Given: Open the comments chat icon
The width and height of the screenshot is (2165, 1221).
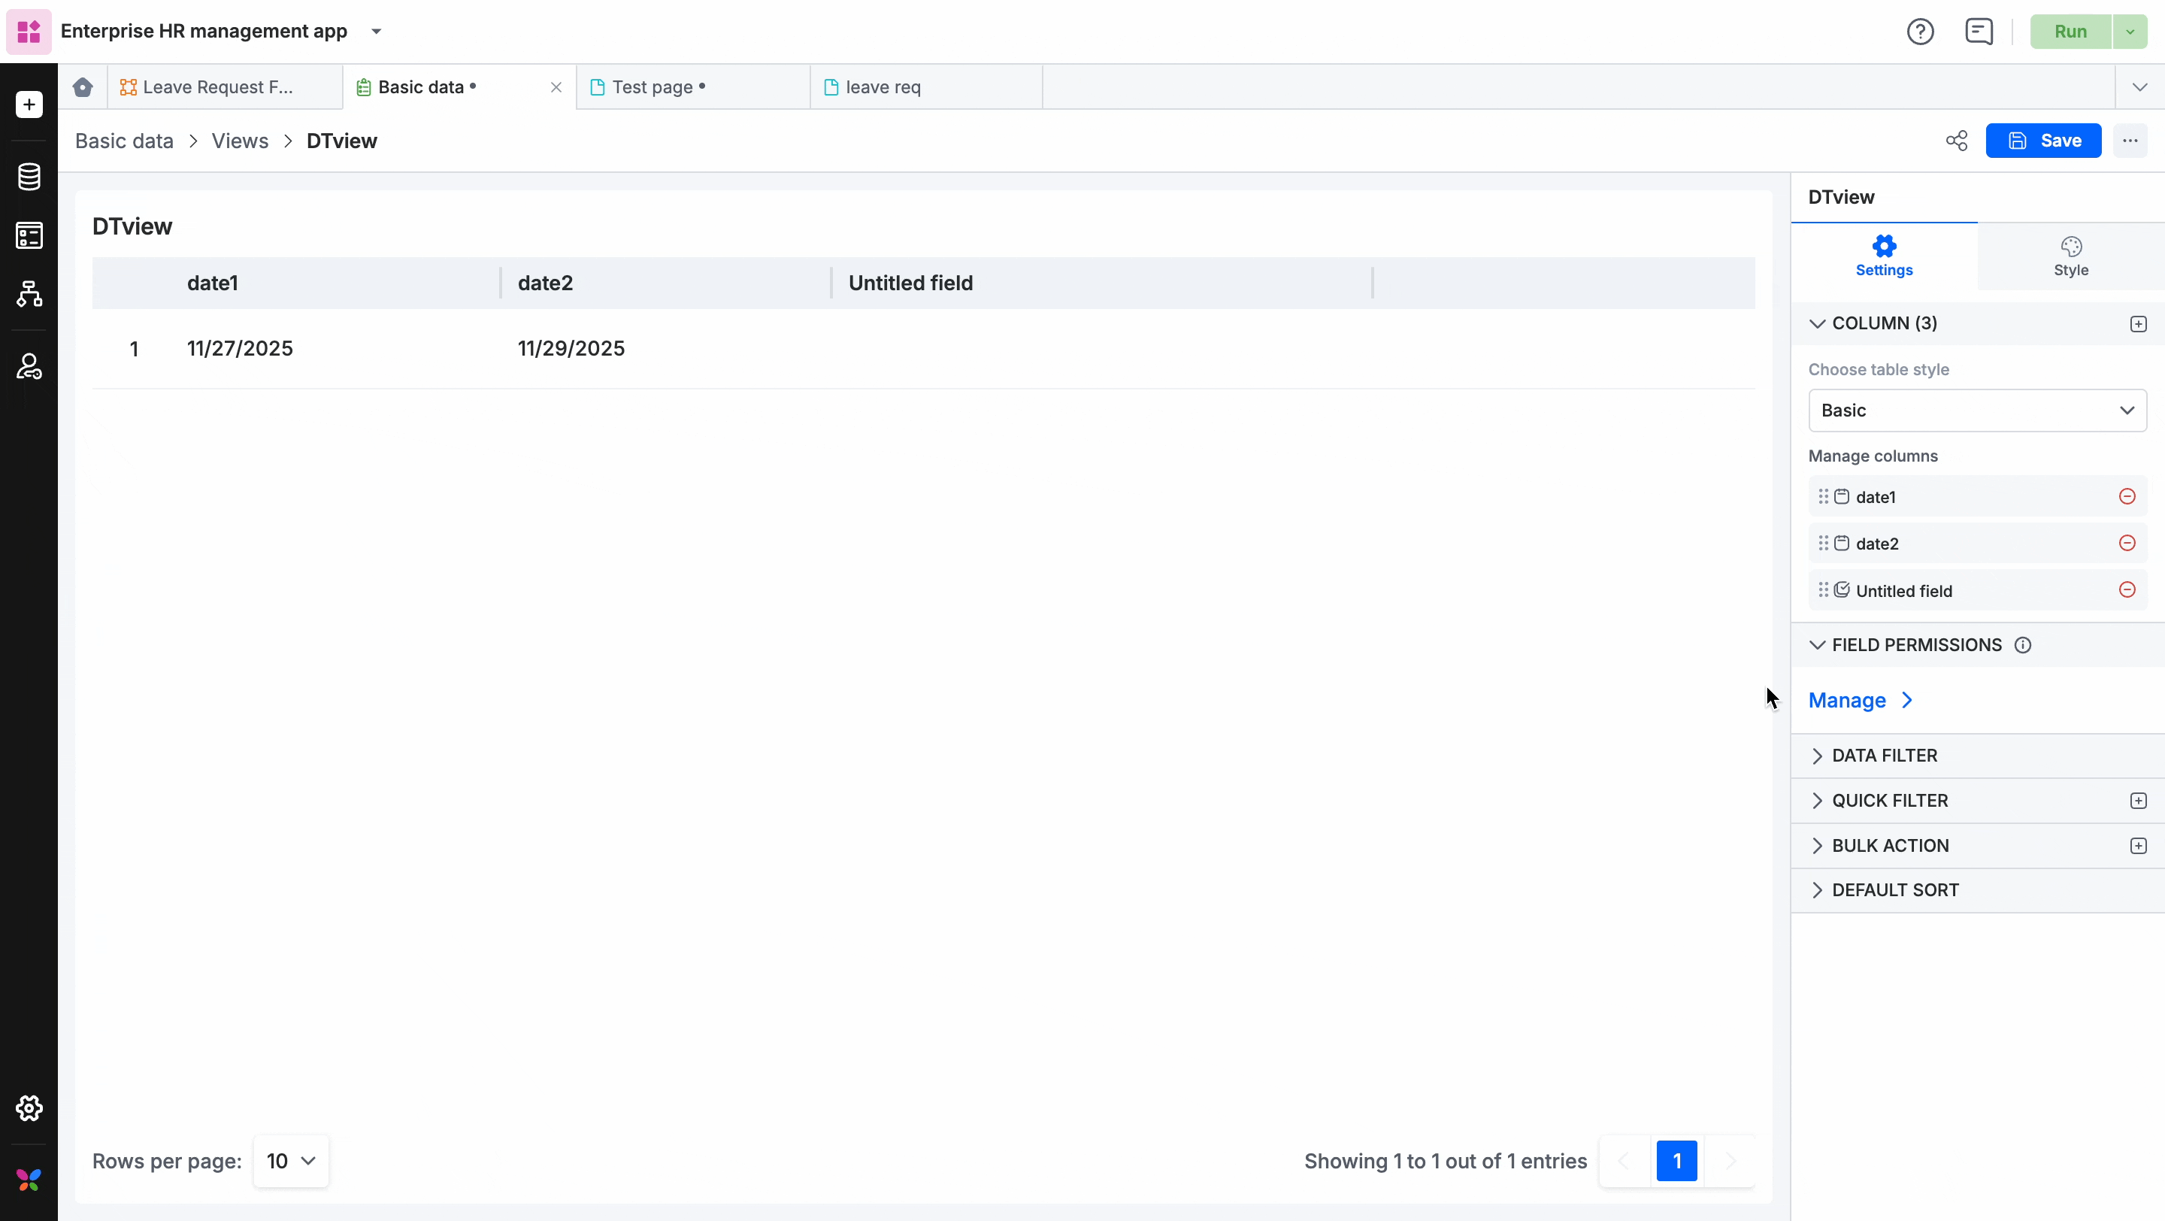Looking at the screenshot, I should click(1979, 32).
